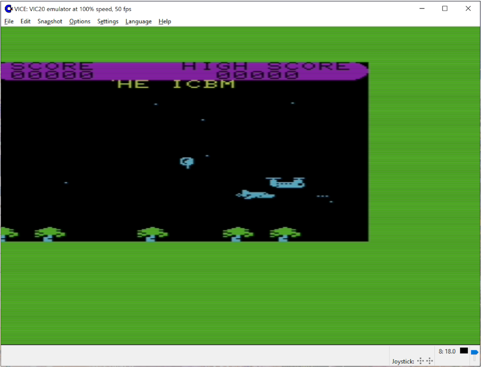This screenshot has height=367, width=481.
Task: Open the Settings menu
Action: coord(108,22)
